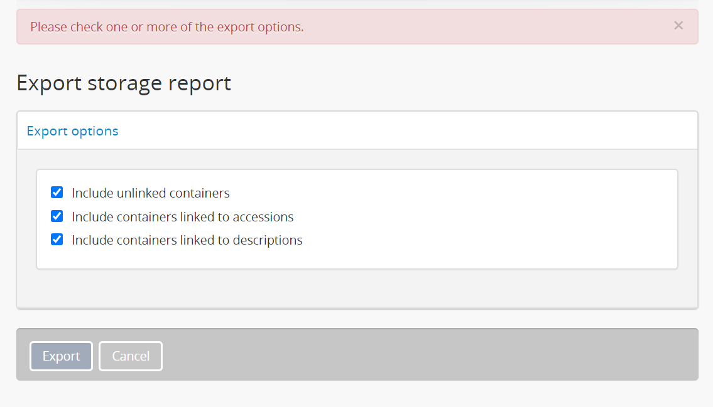713x407 pixels.
Task: Click the gray actions bar right of Cancel
Action: coord(427,354)
